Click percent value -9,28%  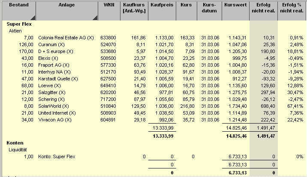296,79
